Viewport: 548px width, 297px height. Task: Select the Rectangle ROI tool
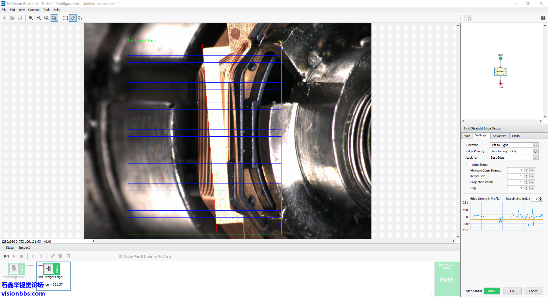65,18
